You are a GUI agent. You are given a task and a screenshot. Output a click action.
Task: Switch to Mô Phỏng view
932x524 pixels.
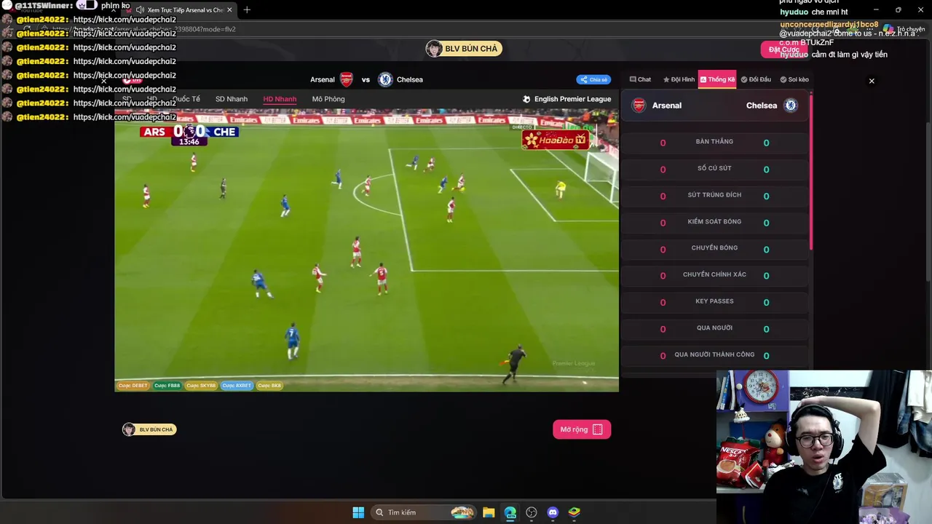click(328, 99)
